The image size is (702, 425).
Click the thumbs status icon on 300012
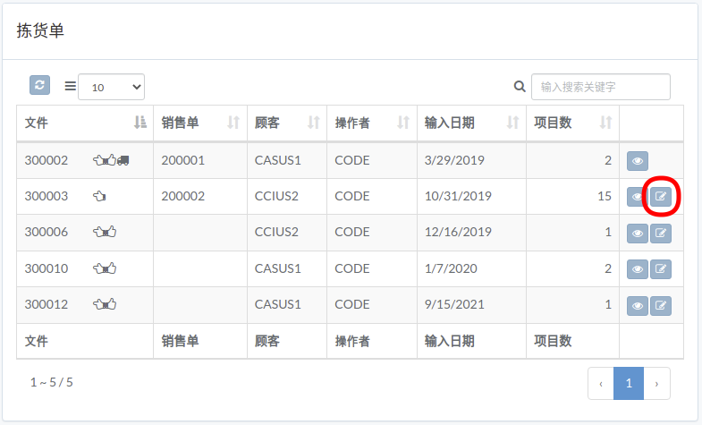105,304
